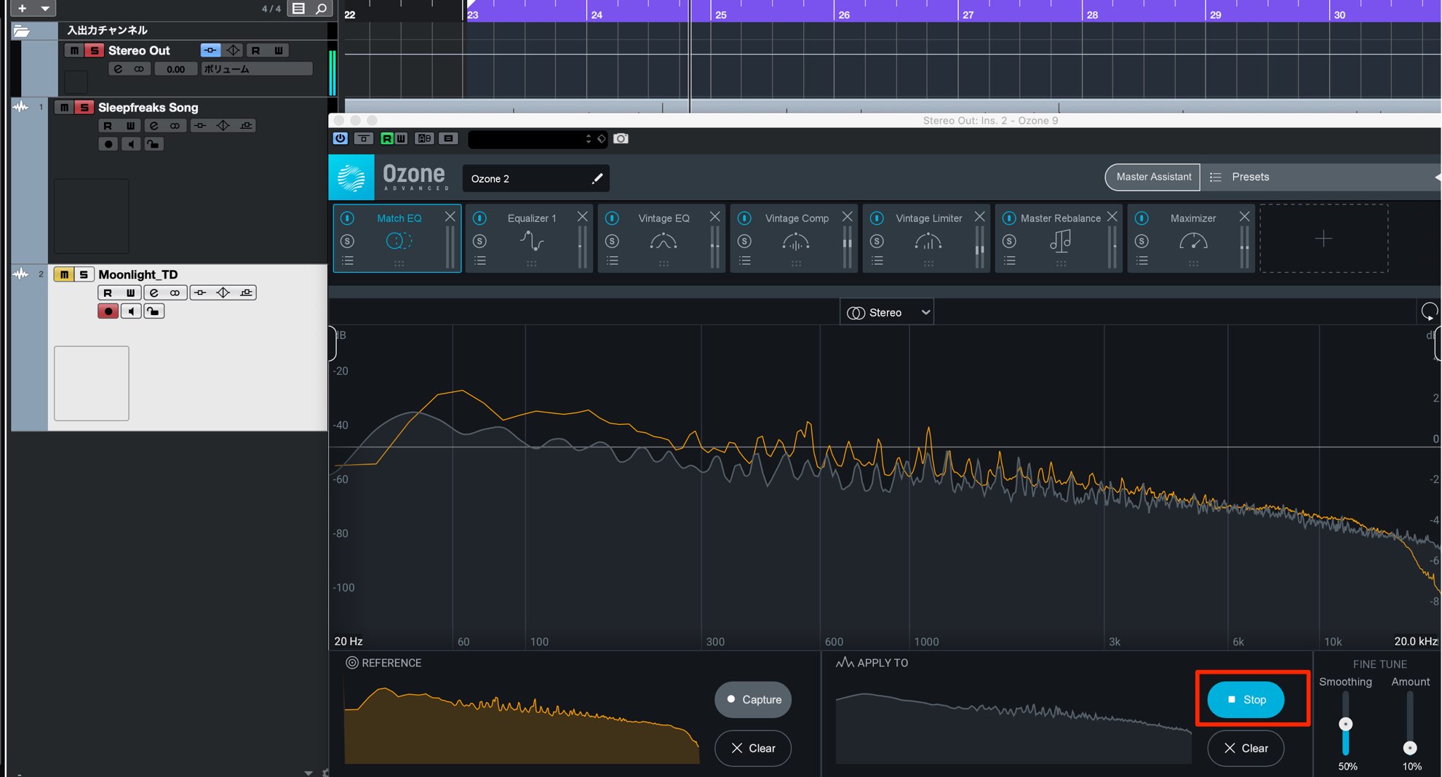This screenshot has width=1442, height=777.
Task: Select the Master Rebalance module icon
Action: (1061, 241)
